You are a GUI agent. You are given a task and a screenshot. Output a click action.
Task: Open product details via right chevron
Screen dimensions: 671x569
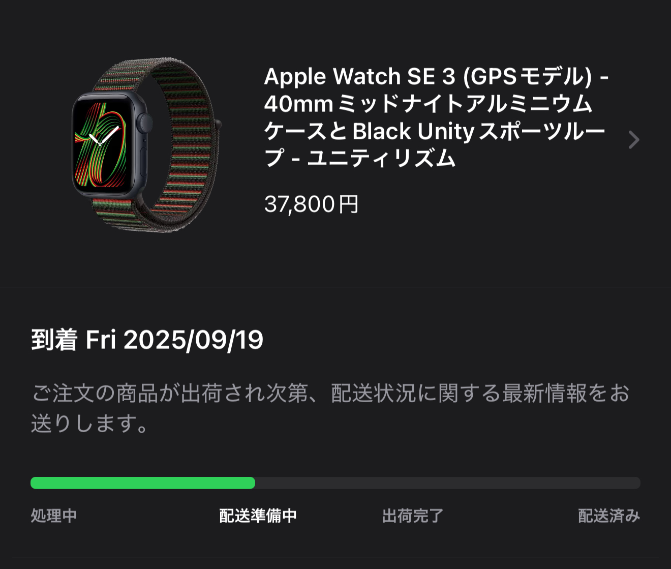(633, 139)
